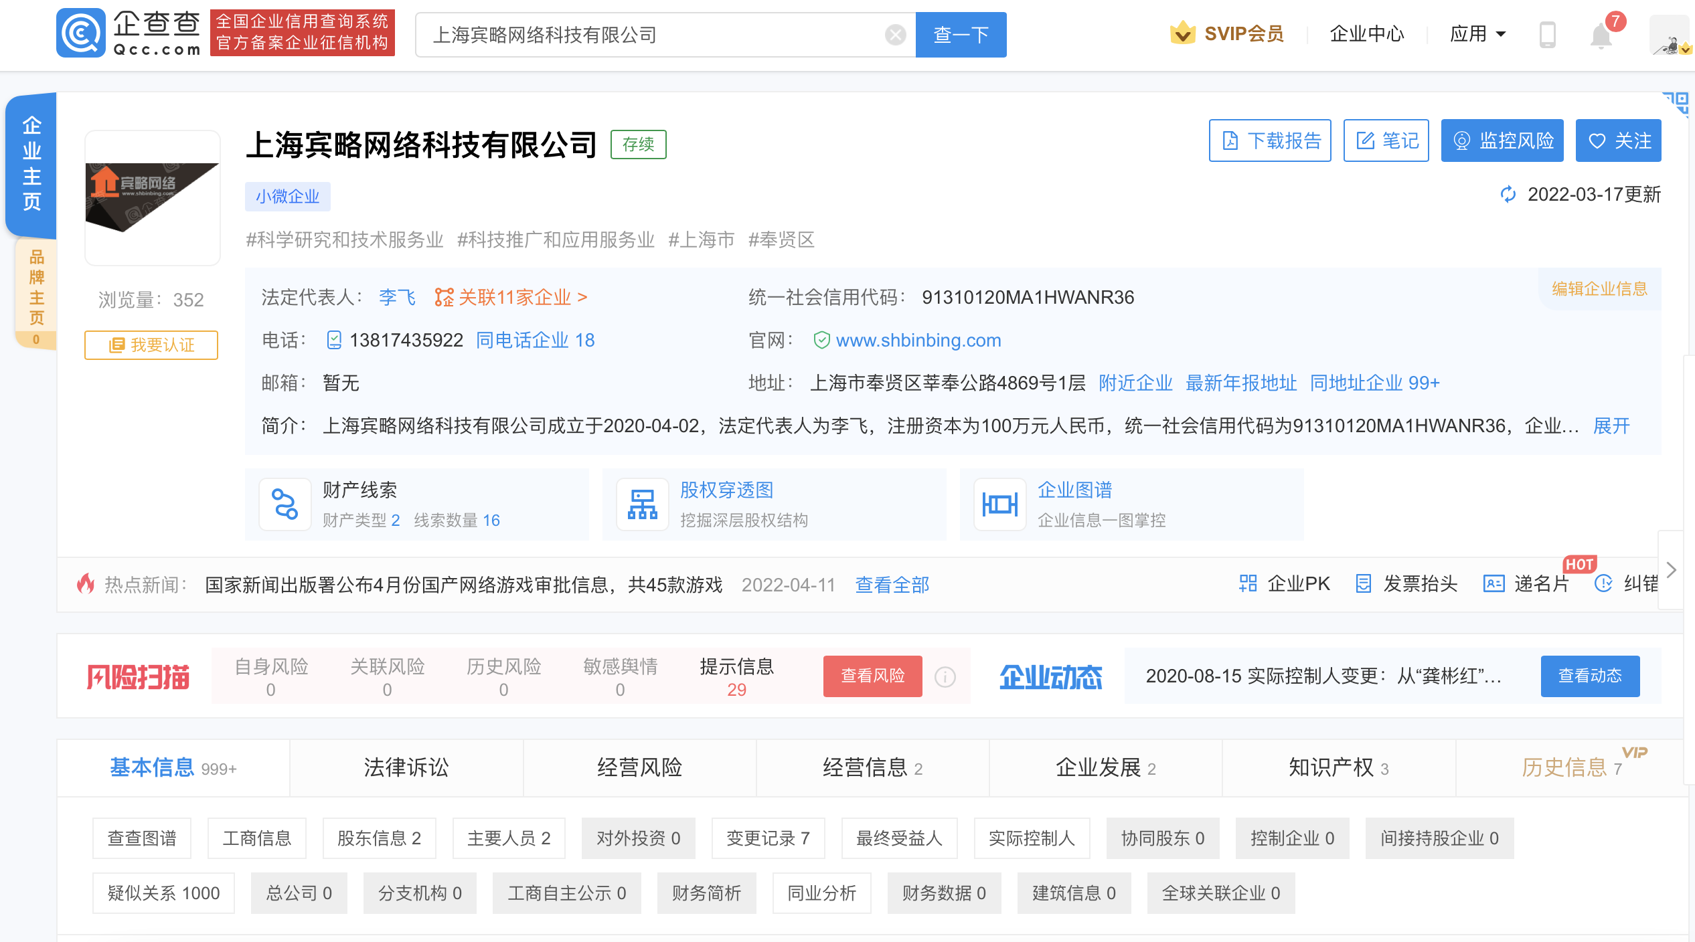
Task: Open 主要人员 2 sub-item
Action: point(509,838)
